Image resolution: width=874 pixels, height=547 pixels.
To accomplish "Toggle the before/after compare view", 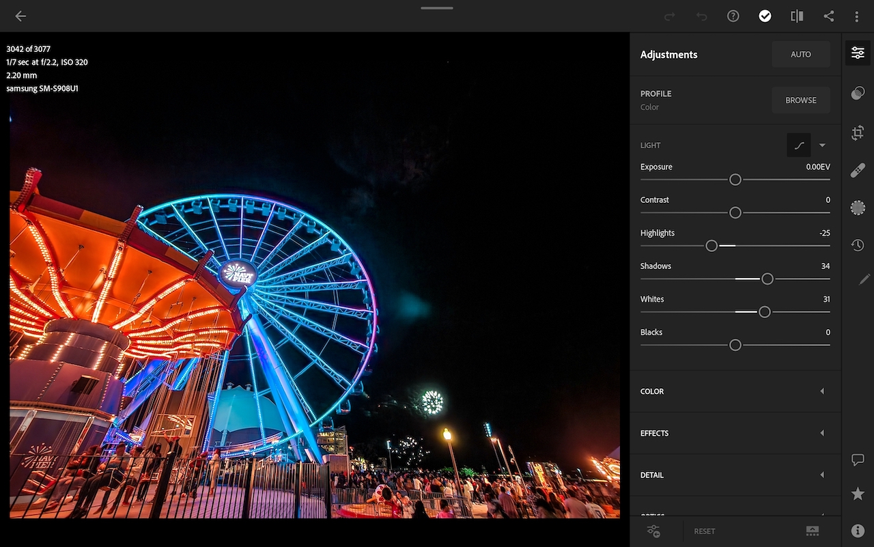I will [x=796, y=16].
